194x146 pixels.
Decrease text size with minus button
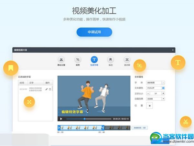[x=148, y=93]
